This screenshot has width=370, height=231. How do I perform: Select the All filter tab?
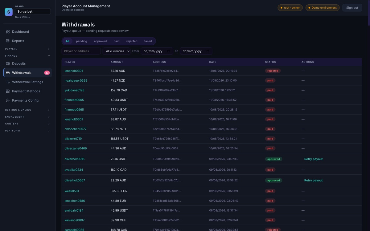pos(68,41)
